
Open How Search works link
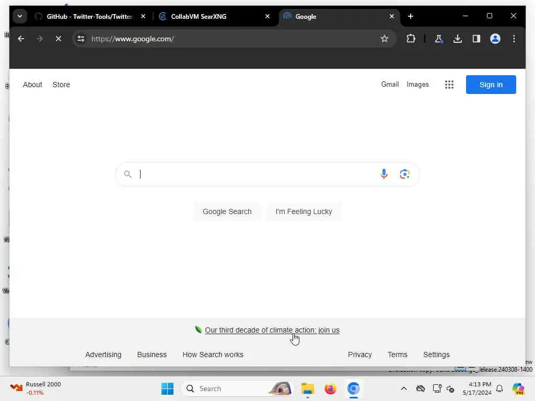[x=213, y=355]
